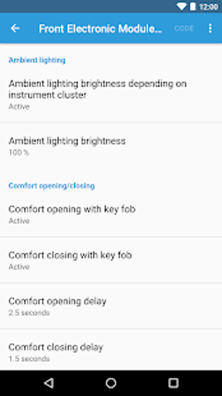Screen dimensions: 222x396
Task: Open Comfort closing delay options
Action: coord(111,352)
